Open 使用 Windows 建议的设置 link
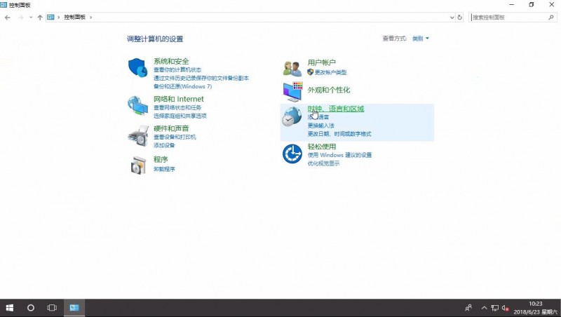The image size is (561, 317). (340, 155)
